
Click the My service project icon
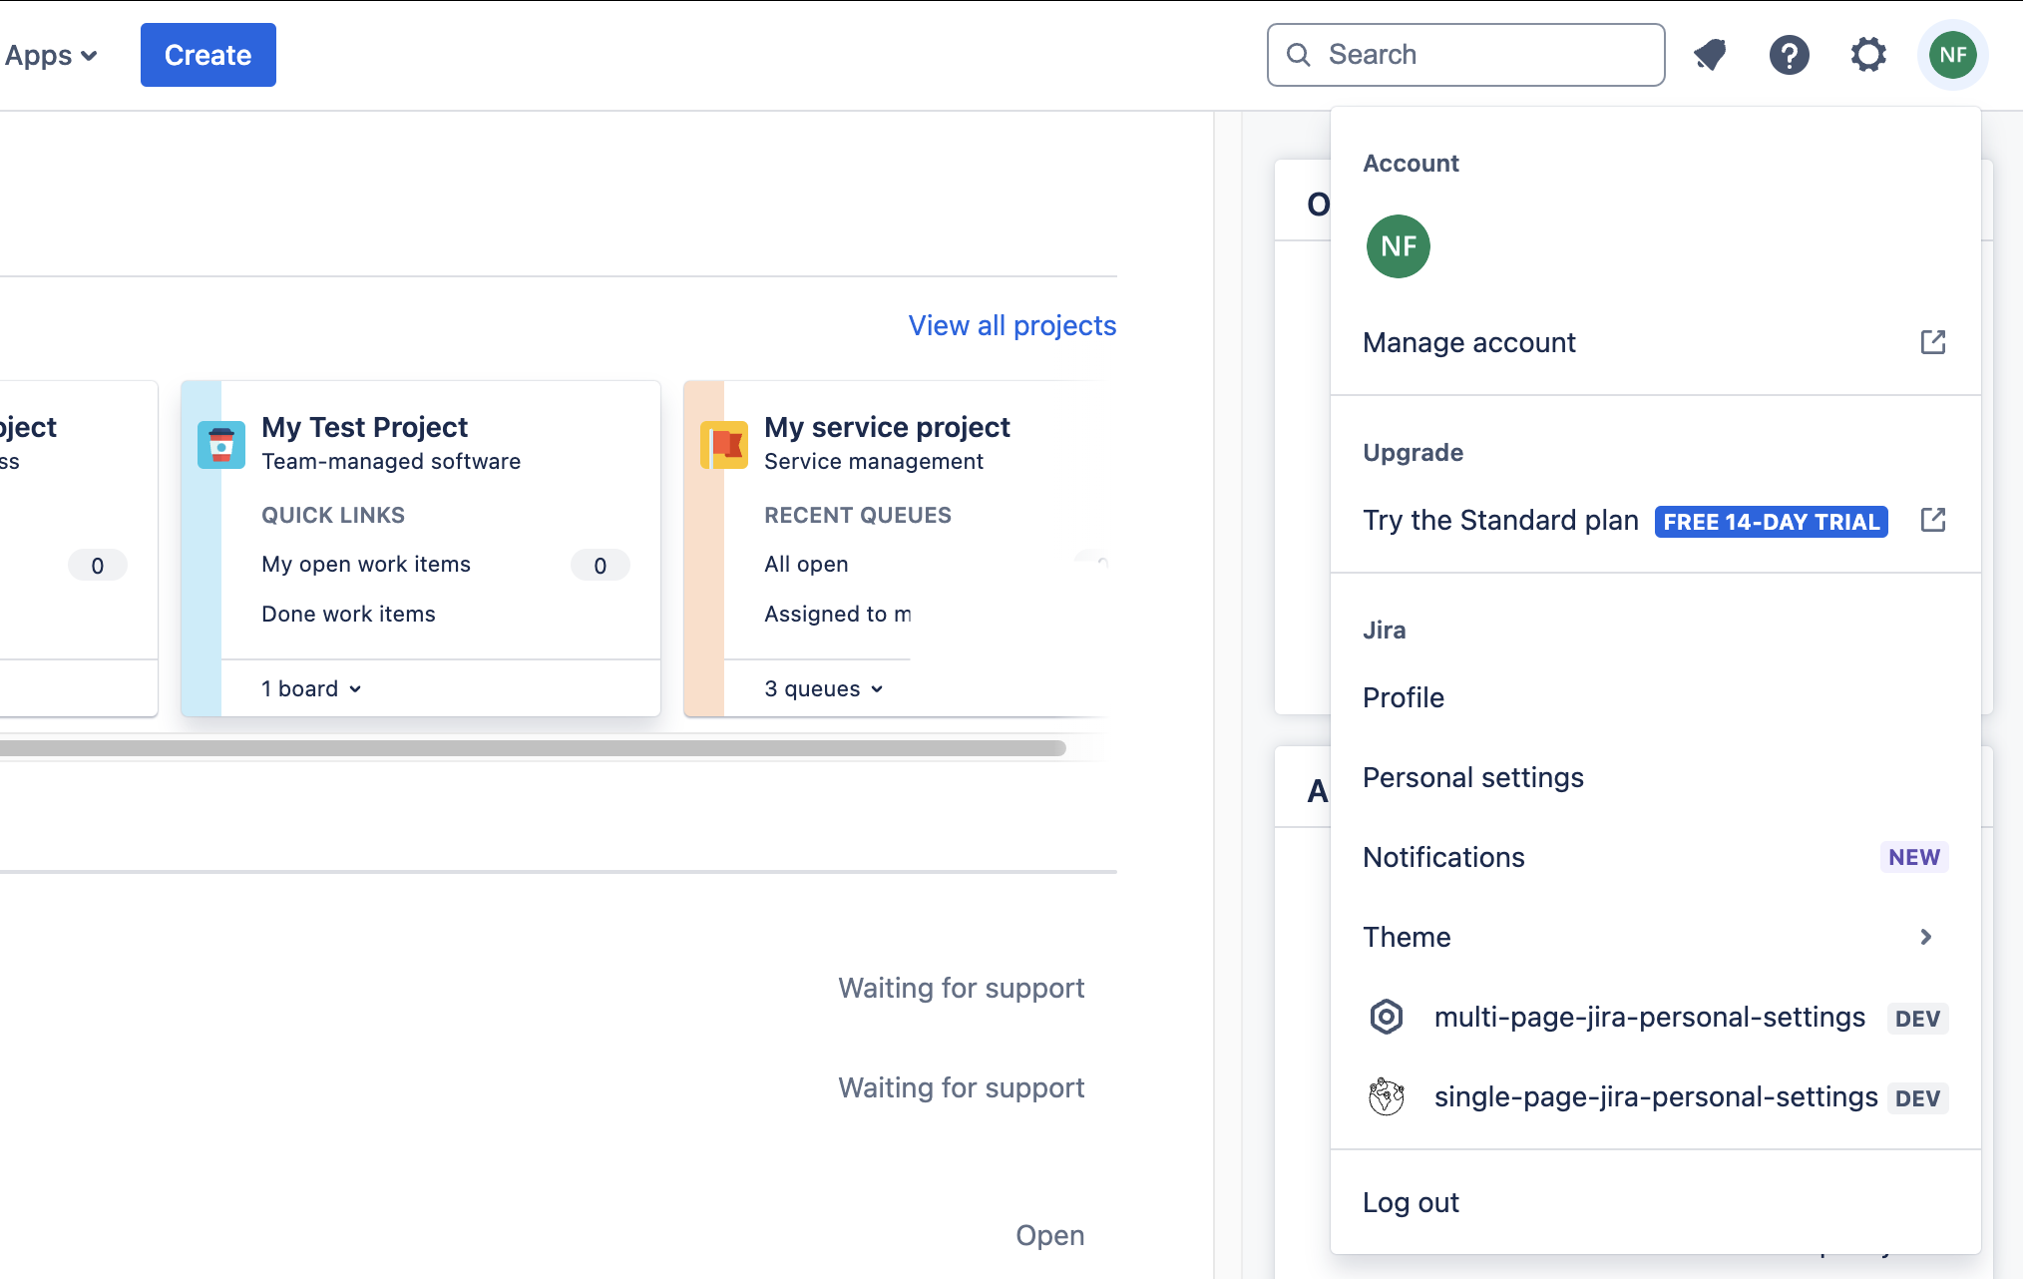[723, 444]
